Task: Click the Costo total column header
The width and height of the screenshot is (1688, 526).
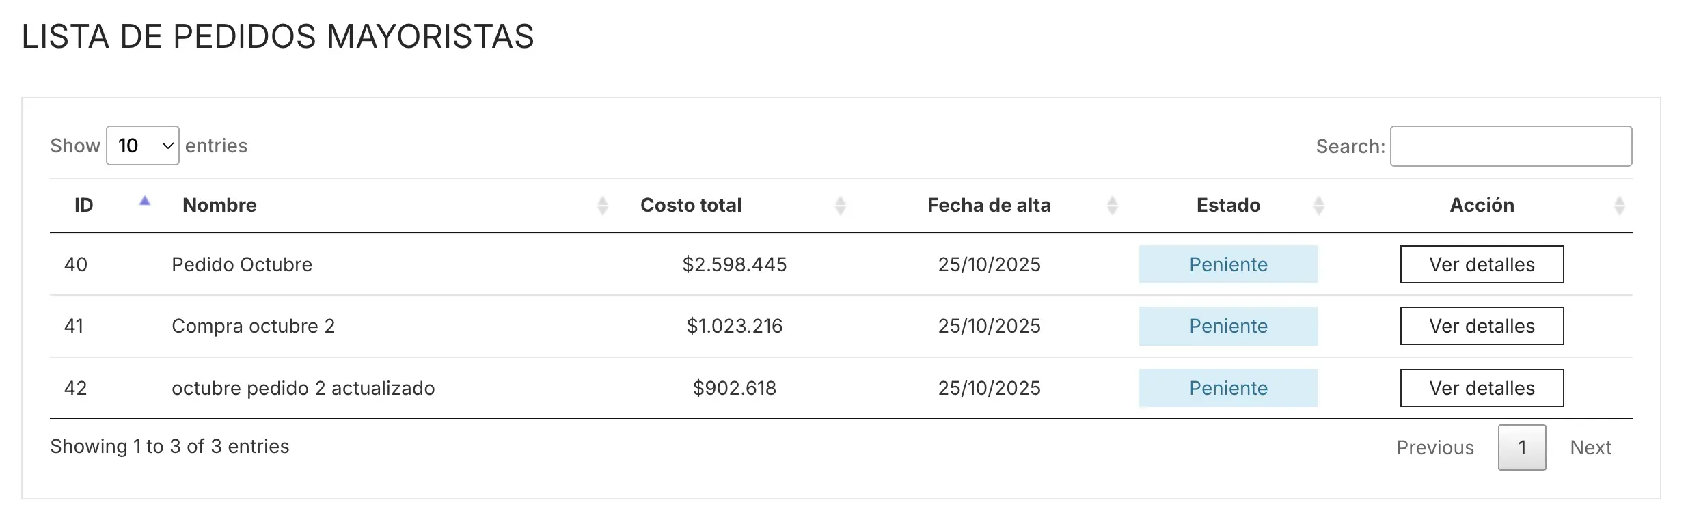Action: (x=690, y=205)
